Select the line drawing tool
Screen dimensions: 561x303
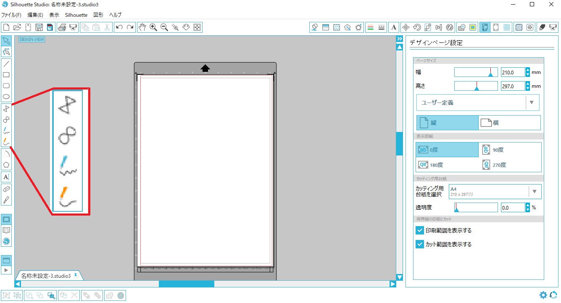point(6,64)
